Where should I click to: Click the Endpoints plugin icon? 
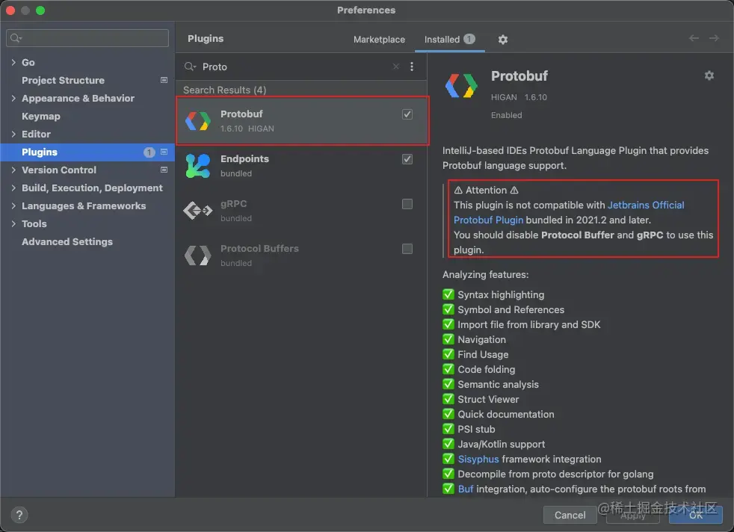[198, 166]
